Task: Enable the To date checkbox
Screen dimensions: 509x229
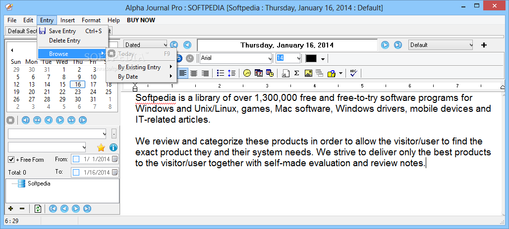Action: (x=76, y=172)
